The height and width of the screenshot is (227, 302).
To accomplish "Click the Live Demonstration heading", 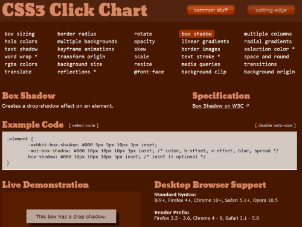I will pyautogui.click(x=45, y=185).
